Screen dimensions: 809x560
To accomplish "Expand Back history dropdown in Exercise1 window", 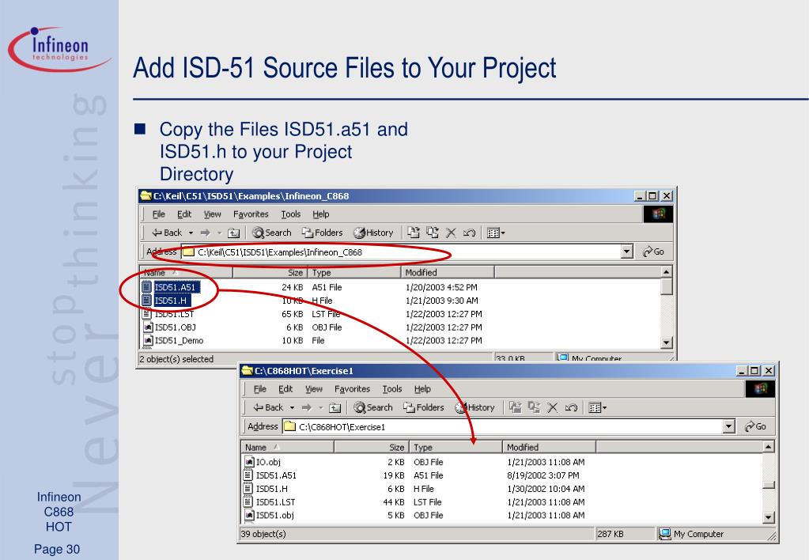I will 292,408.
